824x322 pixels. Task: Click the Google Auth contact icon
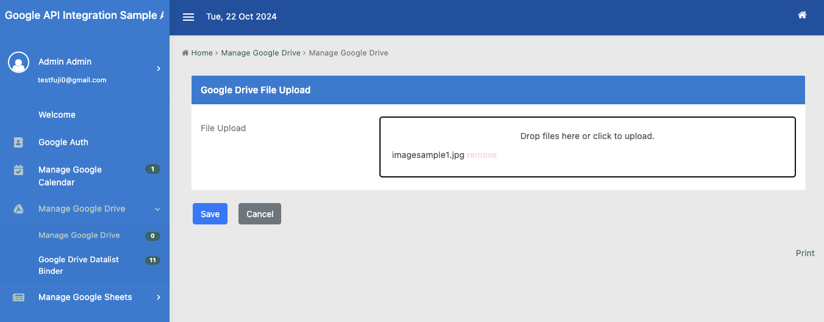coord(19,142)
